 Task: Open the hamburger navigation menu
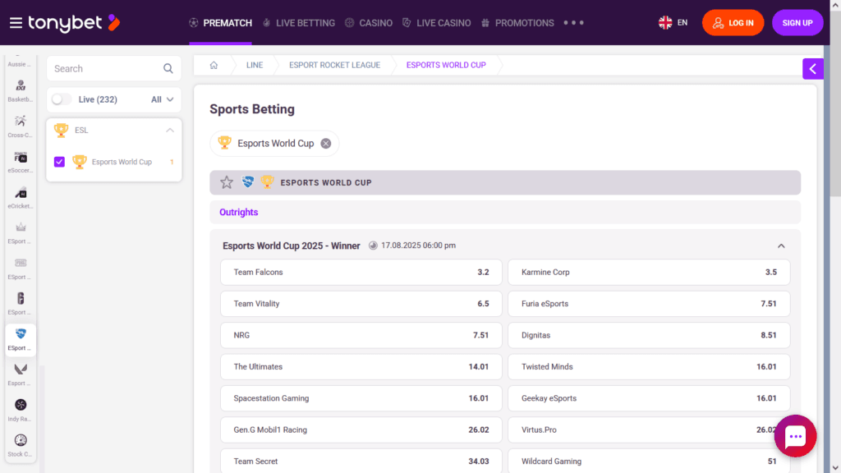pos(16,23)
